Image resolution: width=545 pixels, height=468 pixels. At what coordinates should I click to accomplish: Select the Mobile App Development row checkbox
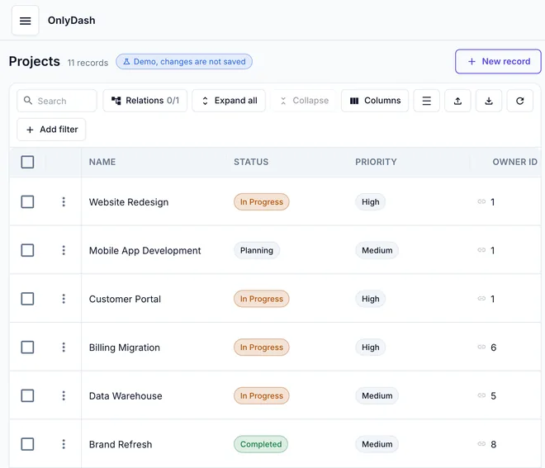coord(27,250)
